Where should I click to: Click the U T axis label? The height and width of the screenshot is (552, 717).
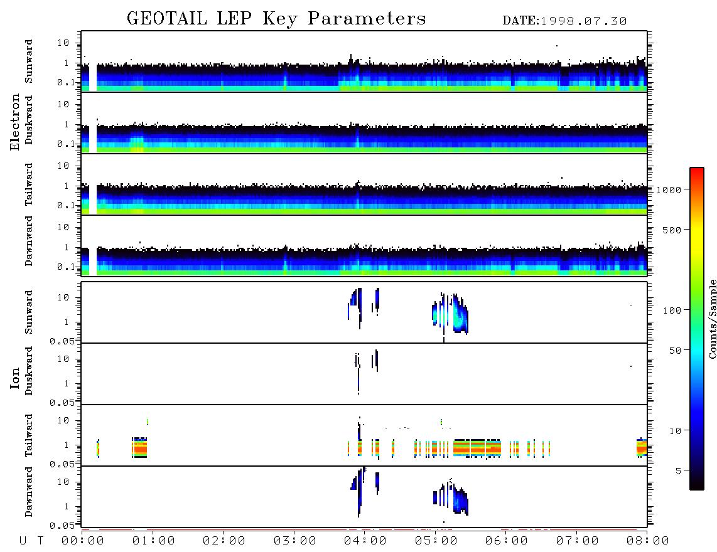pos(31,541)
